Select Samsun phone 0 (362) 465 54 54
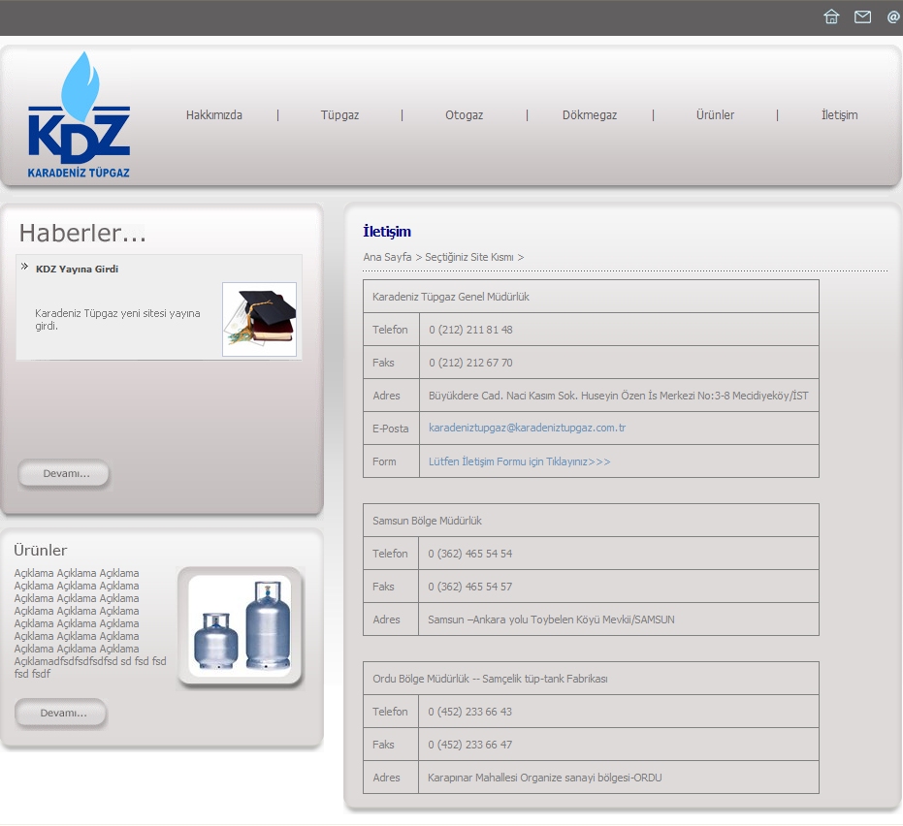Viewport: 903px width, 826px height. click(469, 554)
